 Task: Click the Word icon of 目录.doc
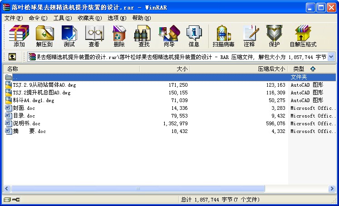pos(9,116)
